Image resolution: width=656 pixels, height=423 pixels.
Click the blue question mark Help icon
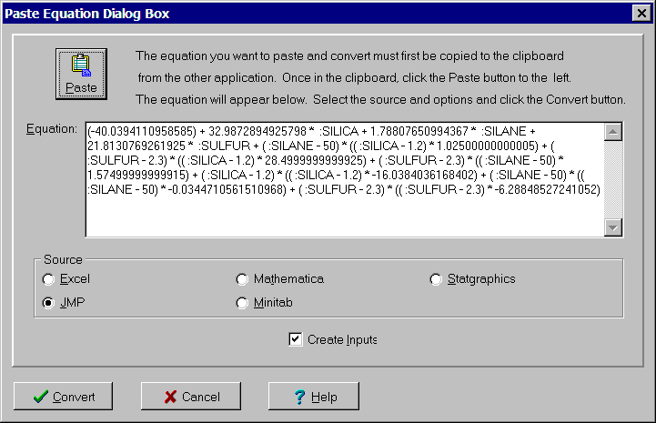point(298,397)
